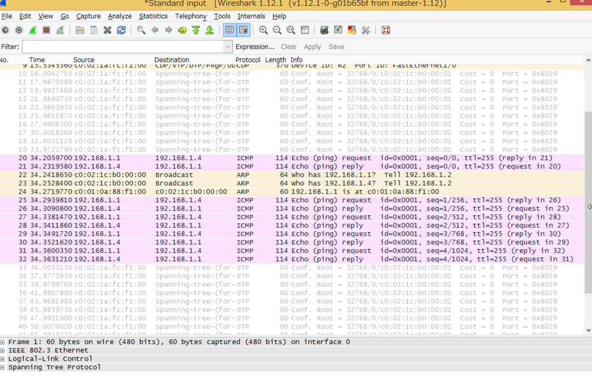Toggle colorize packet list
This screenshot has width=592, height=382.
(230, 30)
